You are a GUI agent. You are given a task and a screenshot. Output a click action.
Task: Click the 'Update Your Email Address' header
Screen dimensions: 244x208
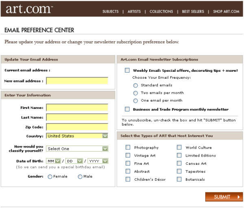(31, 60)
